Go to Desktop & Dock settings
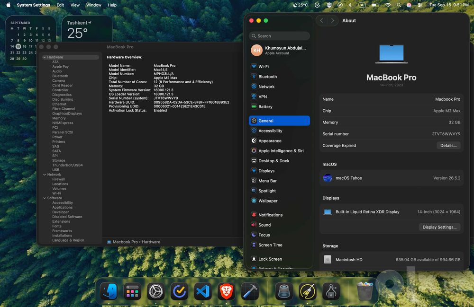 279,161
